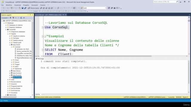
Task: Close the CorsoSQL.sql editor tab
Action: (66, 15)
